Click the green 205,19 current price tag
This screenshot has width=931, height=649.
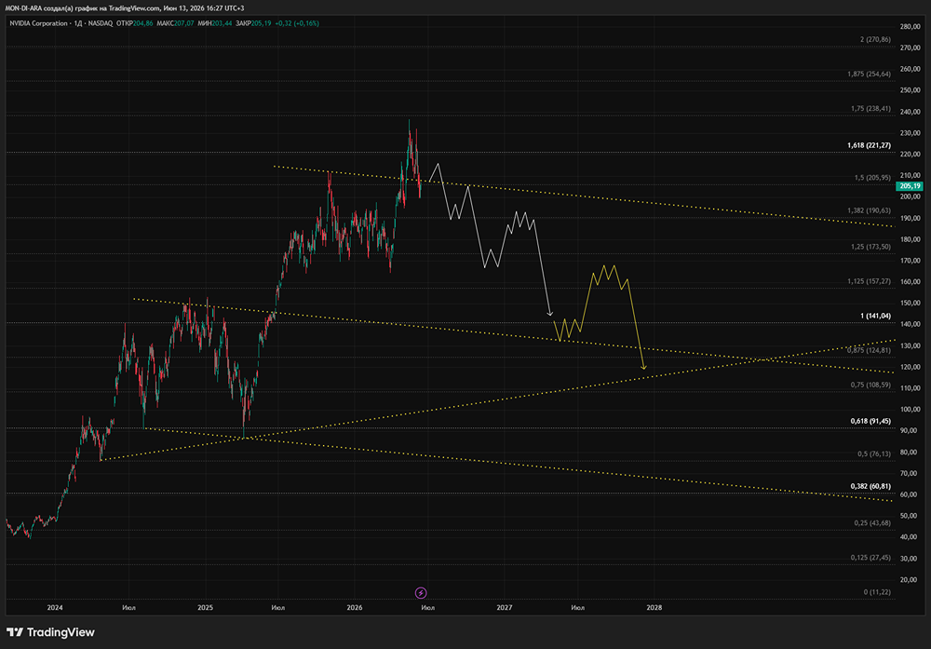pos(910,186)
